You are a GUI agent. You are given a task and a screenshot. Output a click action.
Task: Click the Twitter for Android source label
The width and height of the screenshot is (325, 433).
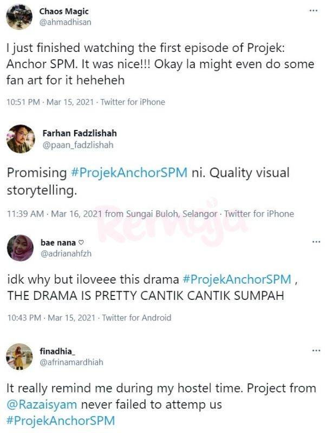click(x=136, y=317)
